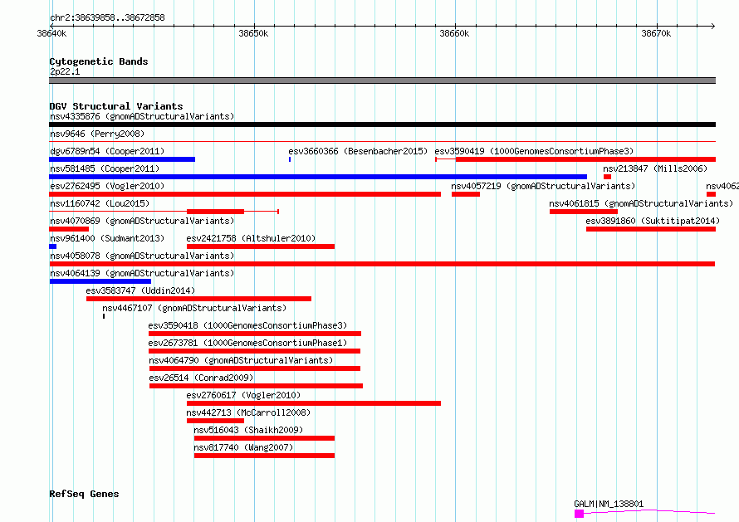
Task: Open nsv581485 (Cooper2011) label
Action: click(x=105, y=168)
